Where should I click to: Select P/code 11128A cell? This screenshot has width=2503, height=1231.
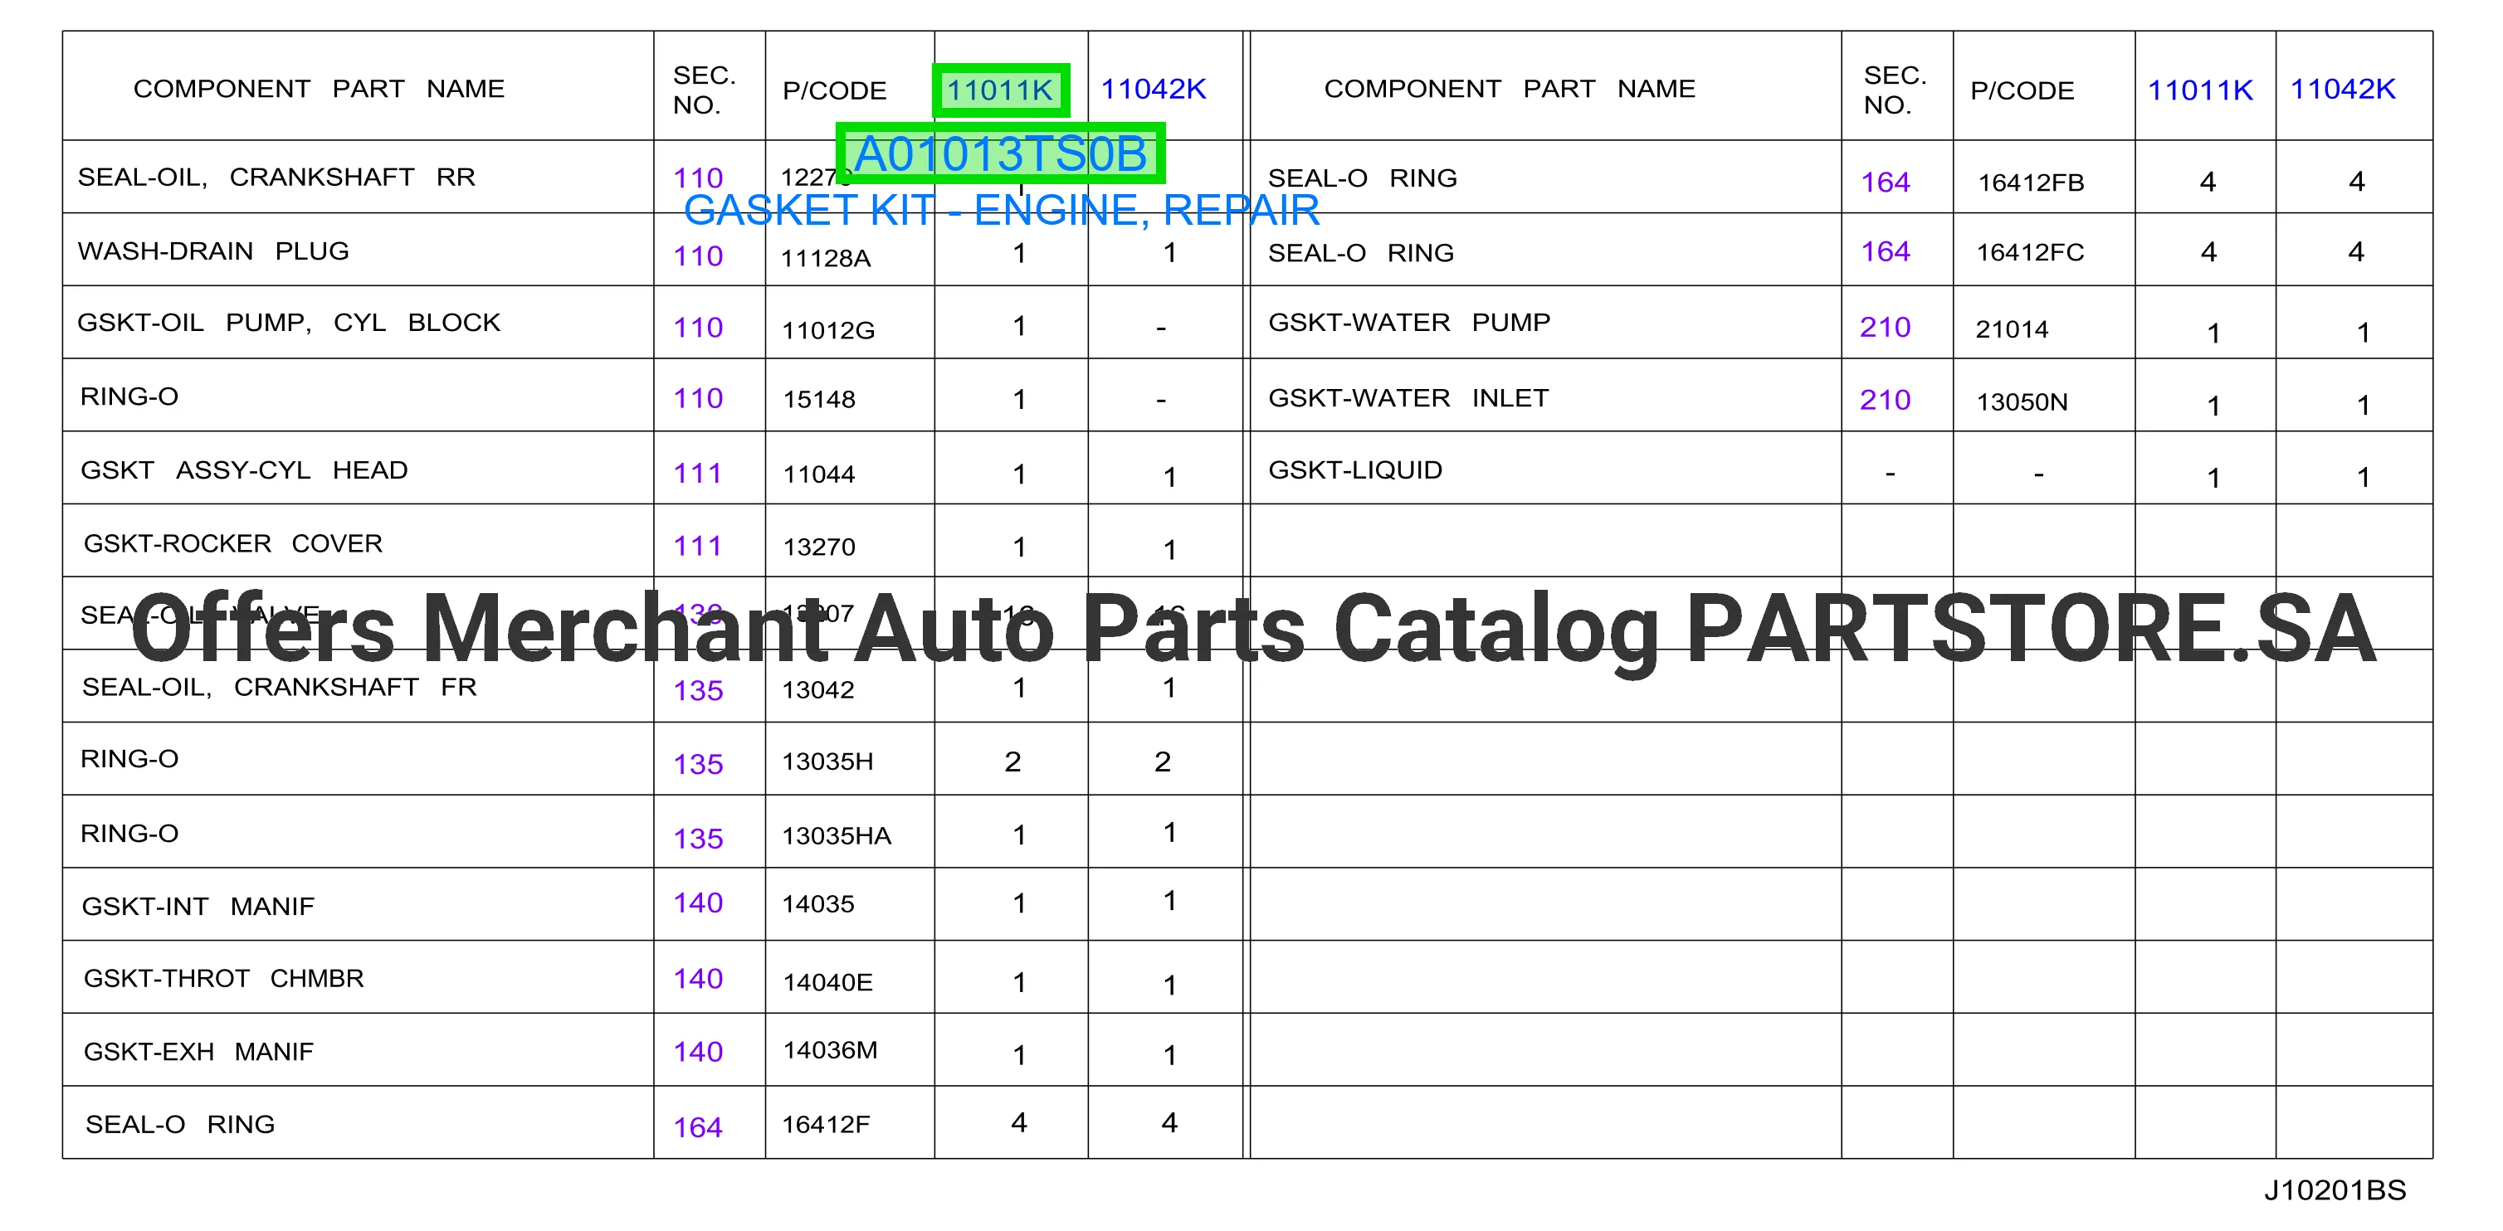[x=826, y=258]
